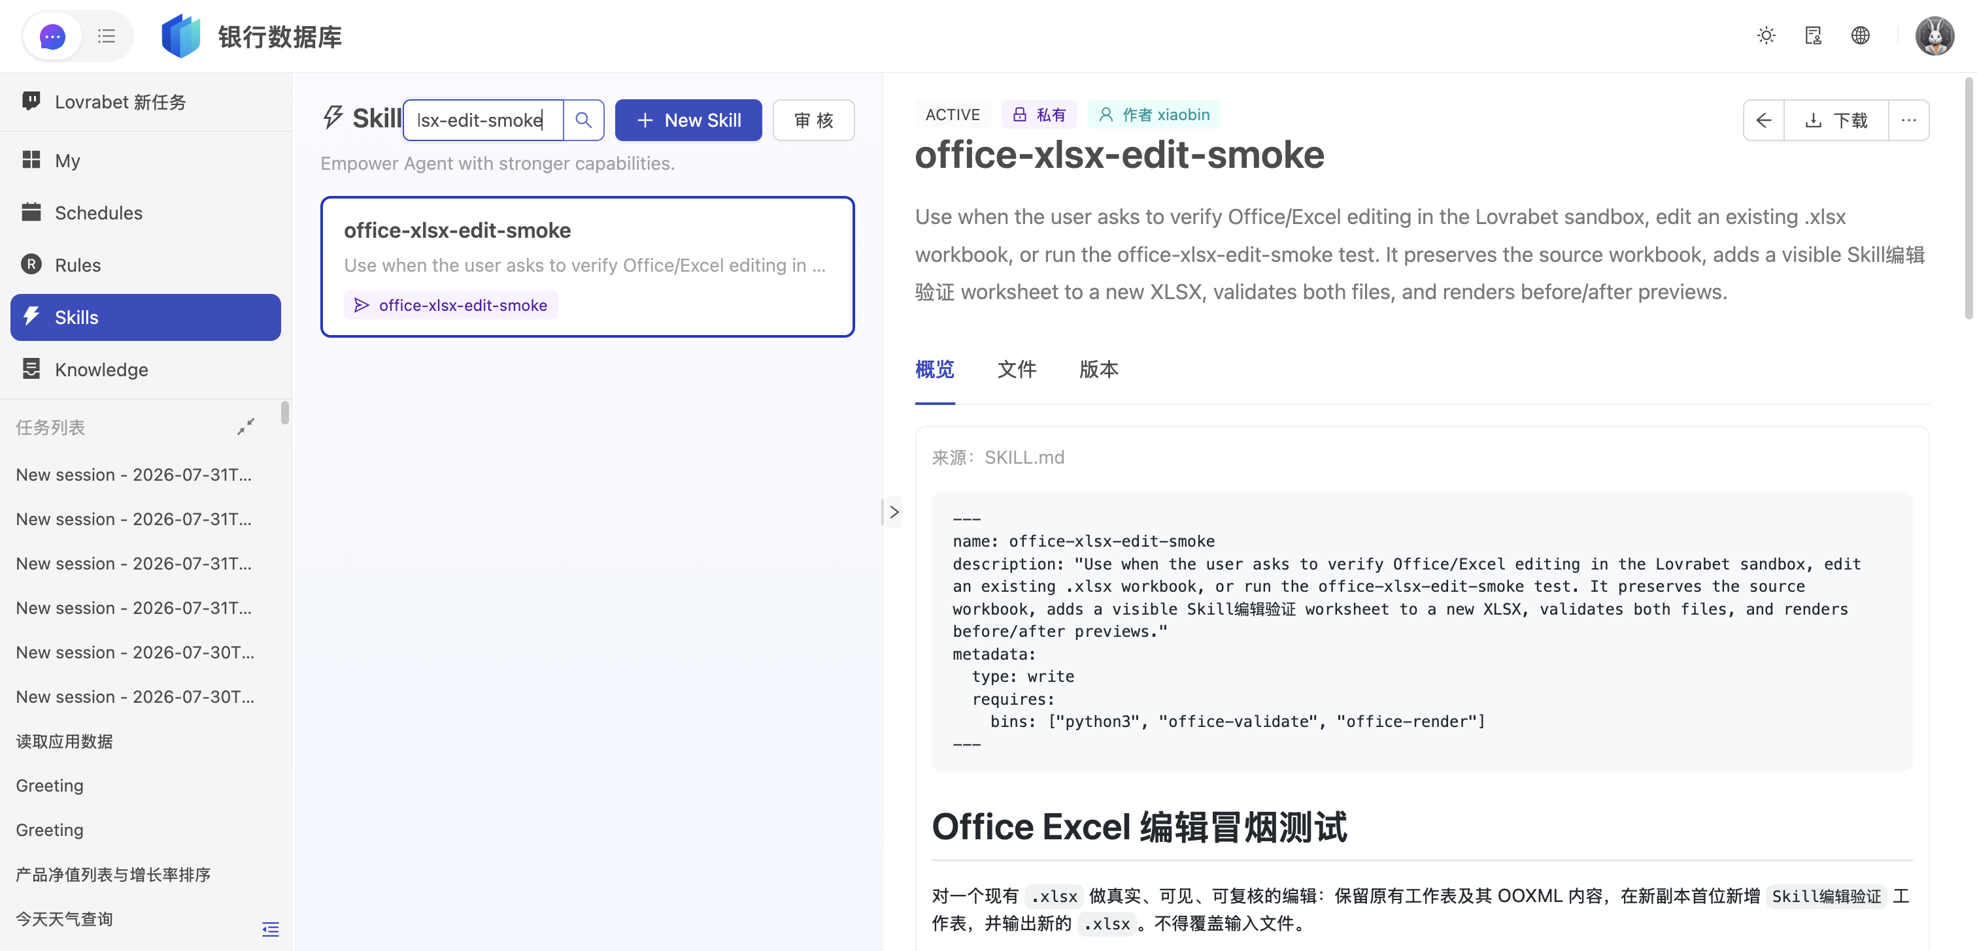
Task: Click the right page scrollbar
Action: pos(1970,199)
